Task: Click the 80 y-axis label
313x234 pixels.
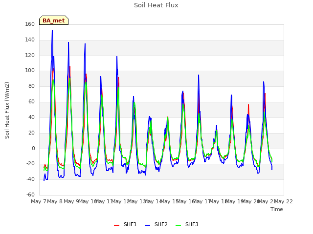Action: tap(31, 86)
